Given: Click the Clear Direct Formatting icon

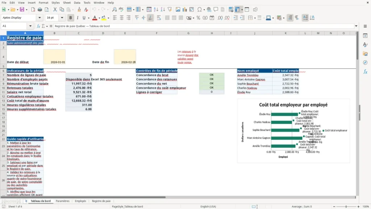Looking at the screenshot, I should tap(86, 9).
